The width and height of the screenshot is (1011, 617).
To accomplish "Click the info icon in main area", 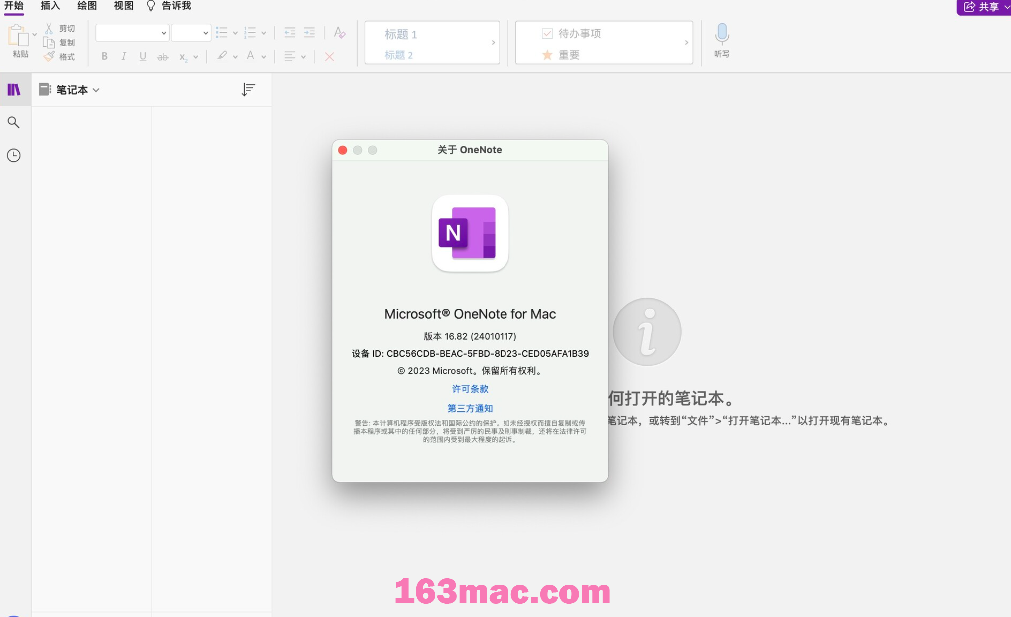I will pos(647,332).
